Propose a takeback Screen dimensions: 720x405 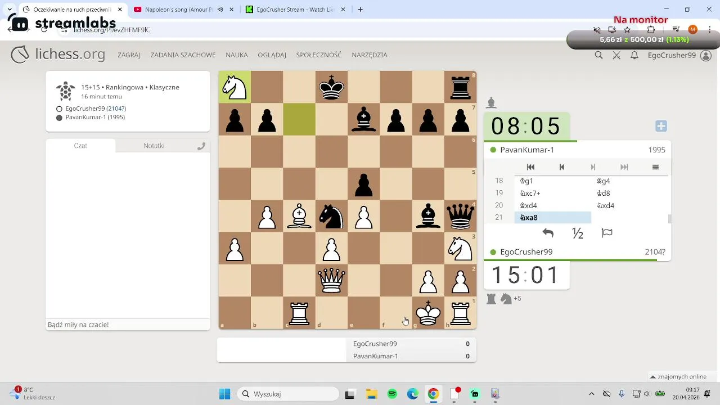coord(548,233)
